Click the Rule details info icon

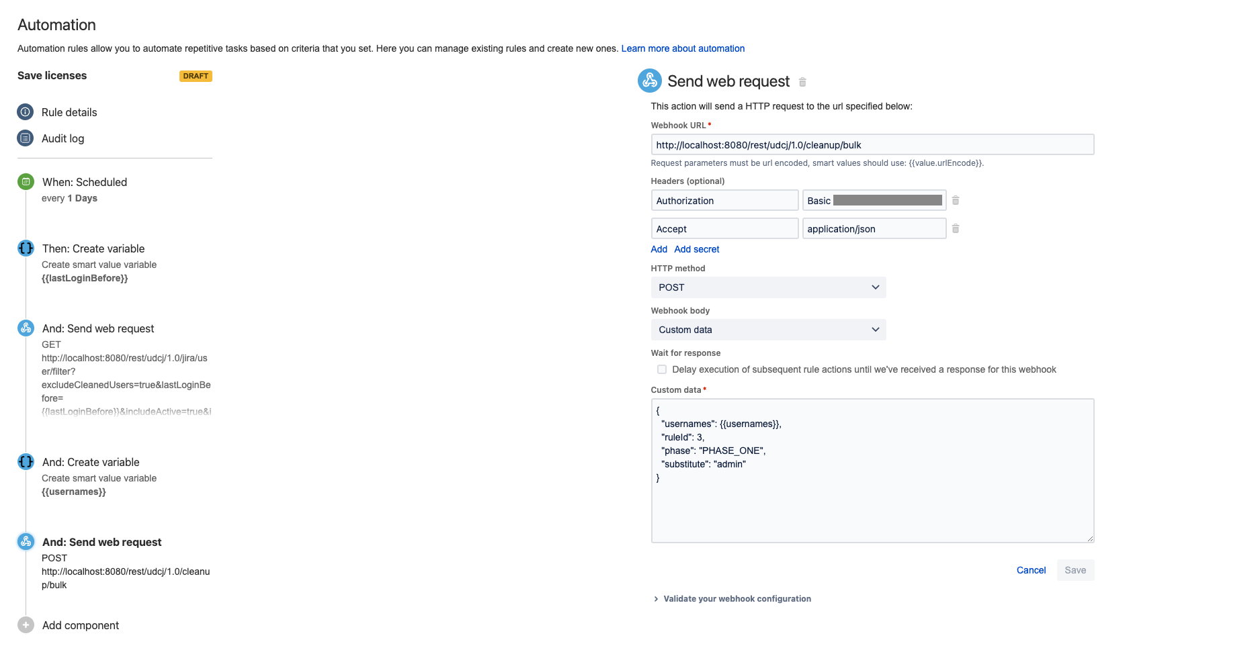[26, 112]
